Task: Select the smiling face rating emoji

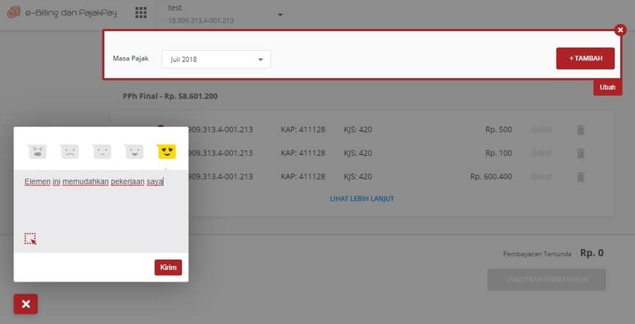Action: 134,152
